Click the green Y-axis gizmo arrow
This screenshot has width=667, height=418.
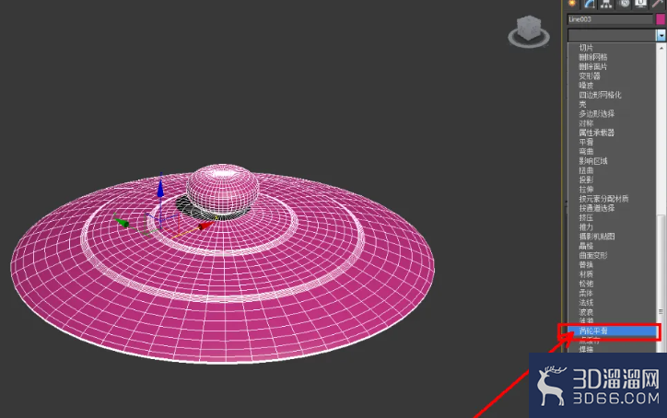pyautogui.click(x=122, y=223)
